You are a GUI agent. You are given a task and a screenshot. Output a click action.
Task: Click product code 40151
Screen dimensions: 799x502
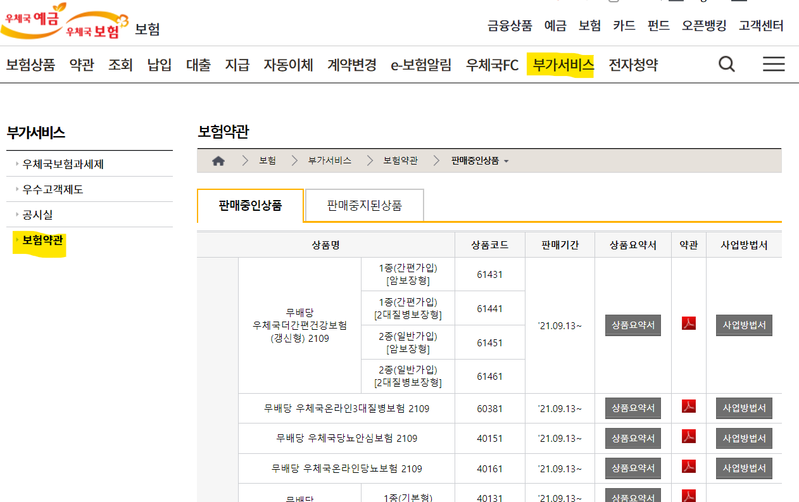489,438
